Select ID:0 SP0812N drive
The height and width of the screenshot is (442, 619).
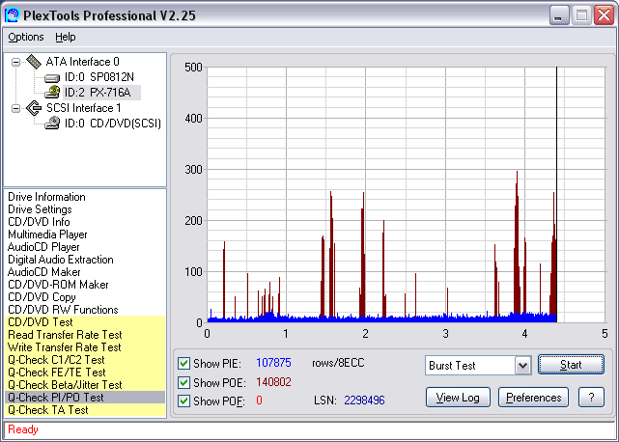[x=99, y=77]
